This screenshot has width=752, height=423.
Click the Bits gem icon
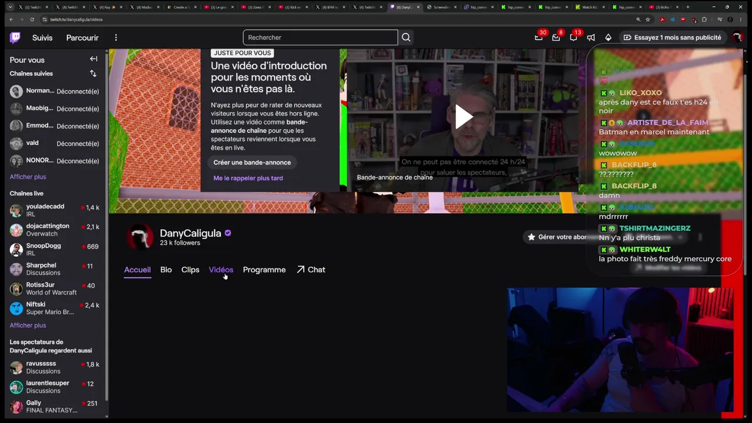pyautogui.click(x=608, y=38)
